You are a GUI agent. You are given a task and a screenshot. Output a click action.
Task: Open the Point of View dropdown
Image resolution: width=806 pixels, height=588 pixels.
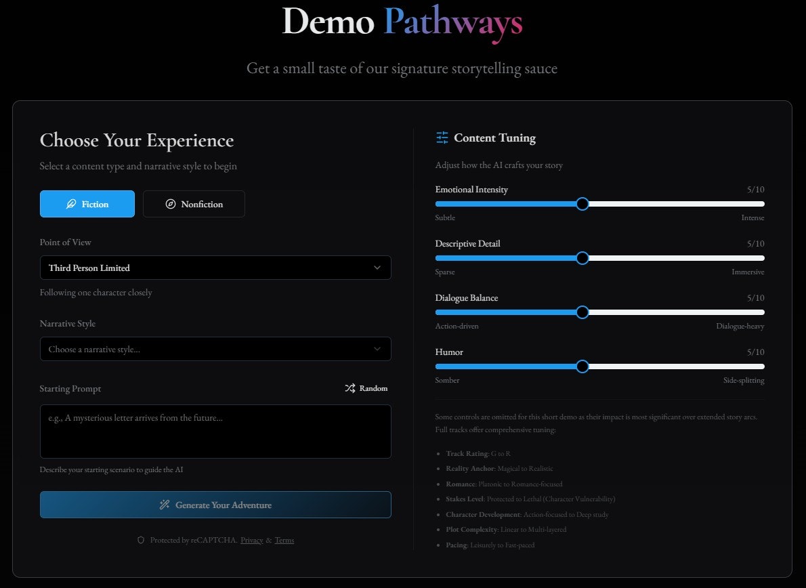coord(215,268)
